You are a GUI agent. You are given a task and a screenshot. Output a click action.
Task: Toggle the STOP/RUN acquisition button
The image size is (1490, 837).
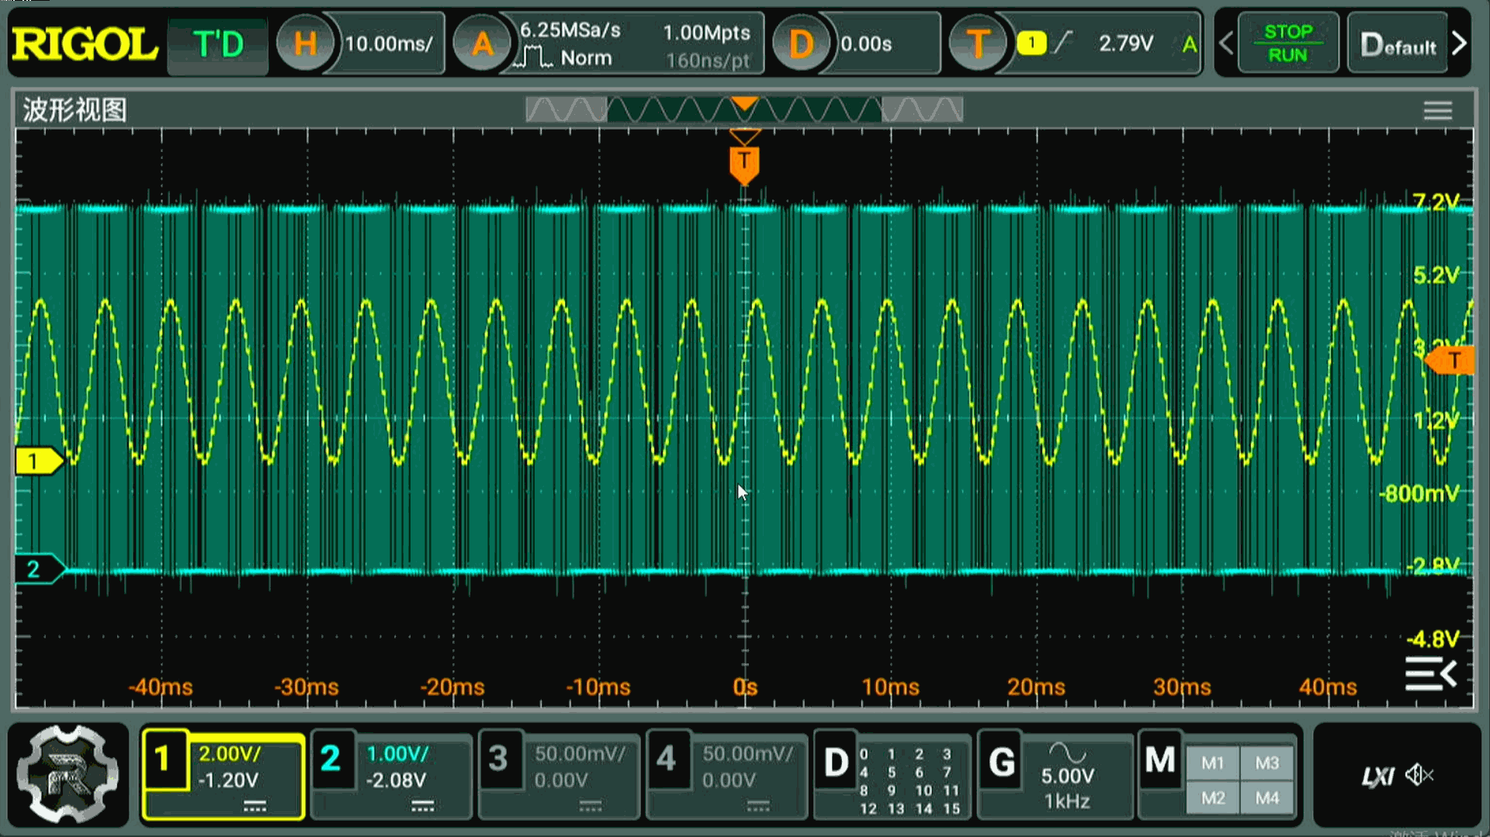1287,43
